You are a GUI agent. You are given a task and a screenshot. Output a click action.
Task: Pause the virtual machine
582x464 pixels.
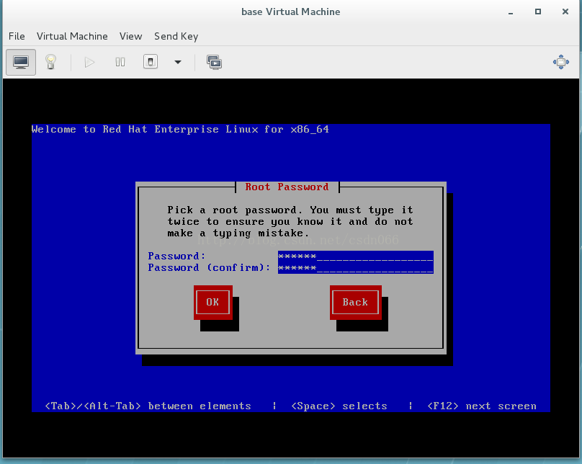120,62
